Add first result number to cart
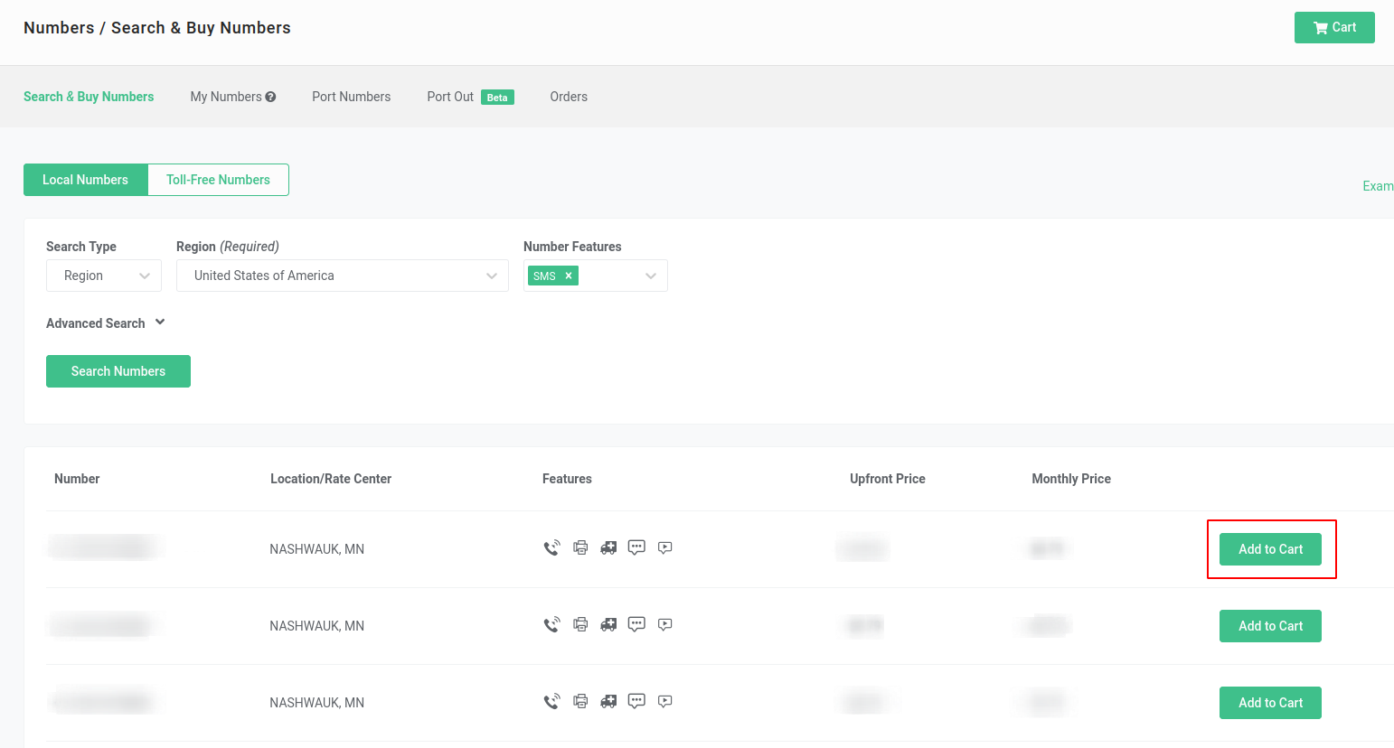The image size is (1394, 748). point(1270,549)
